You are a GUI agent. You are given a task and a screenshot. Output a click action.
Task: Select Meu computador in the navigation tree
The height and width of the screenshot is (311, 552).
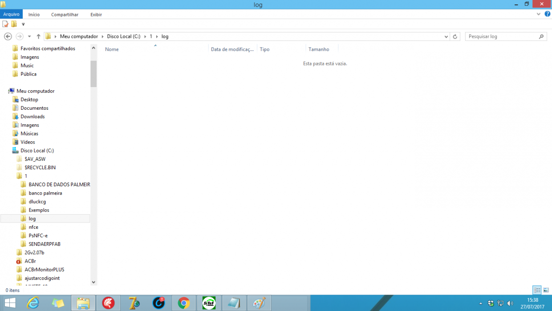[35, 91]
